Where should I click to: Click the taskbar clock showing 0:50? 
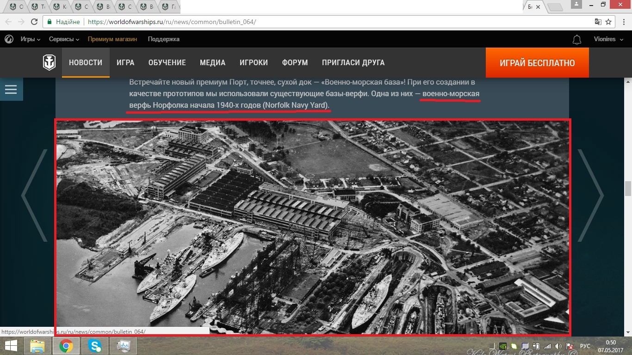pyautogui.click(x=611, y=346)
